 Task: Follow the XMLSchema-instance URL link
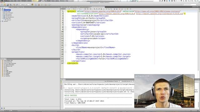click(x=157, y=11)
